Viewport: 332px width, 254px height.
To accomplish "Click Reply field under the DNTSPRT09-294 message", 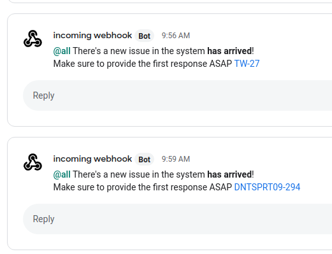I will coord(177,219).
